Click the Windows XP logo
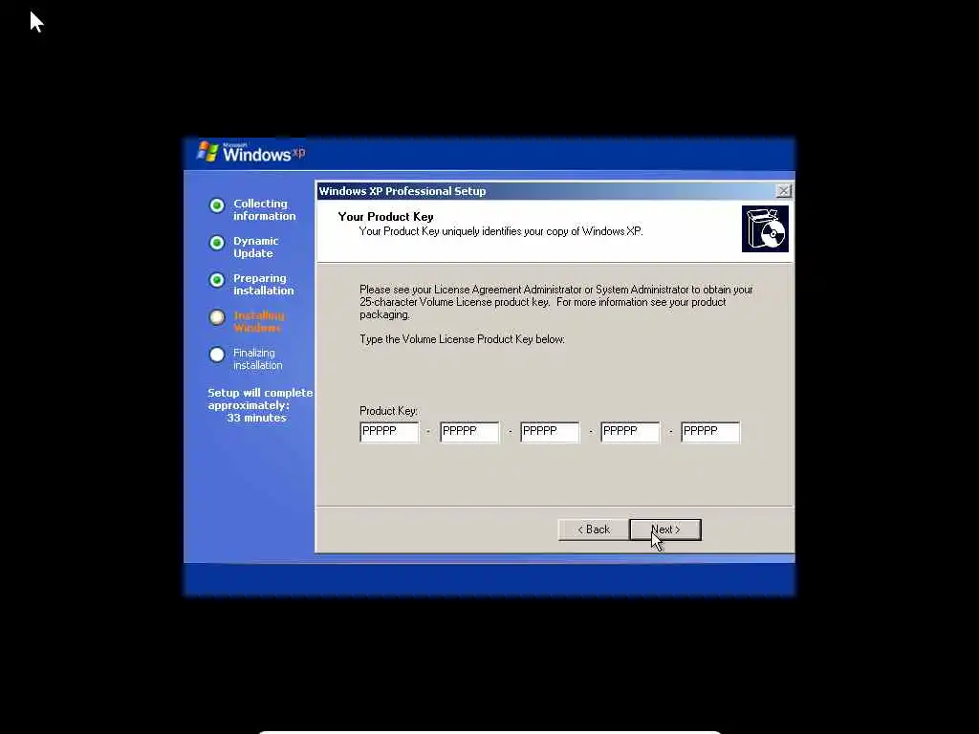The width and height of the screenshot is (979, 734). [x=251, y=152]
